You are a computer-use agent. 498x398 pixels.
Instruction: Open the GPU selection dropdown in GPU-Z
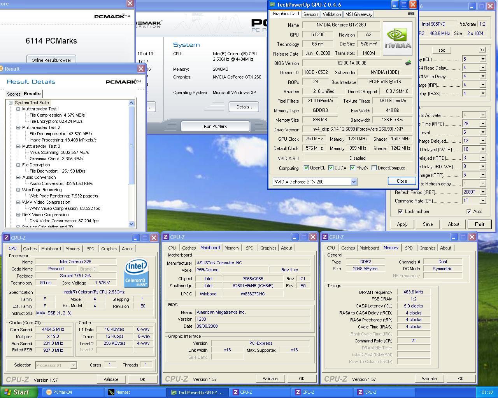pyautogui.click(x=354, y=182)
